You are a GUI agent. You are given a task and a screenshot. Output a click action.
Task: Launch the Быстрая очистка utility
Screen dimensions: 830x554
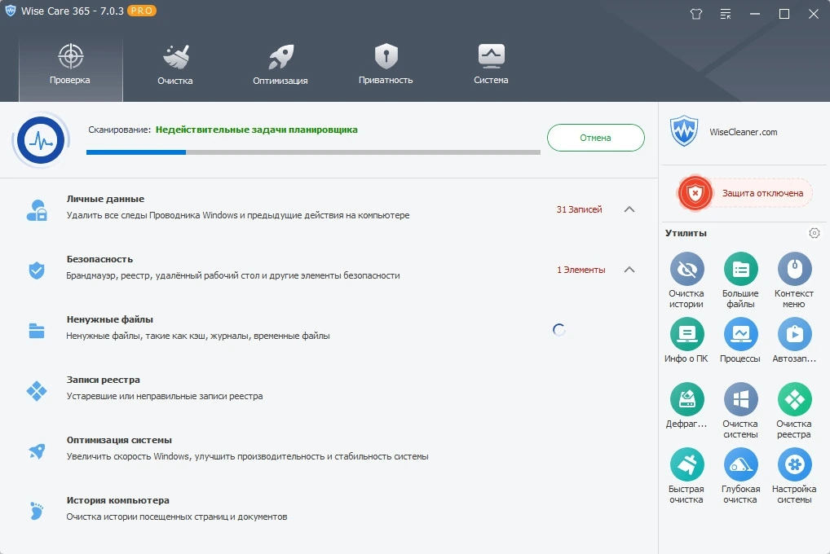click(x=687, y=476)
